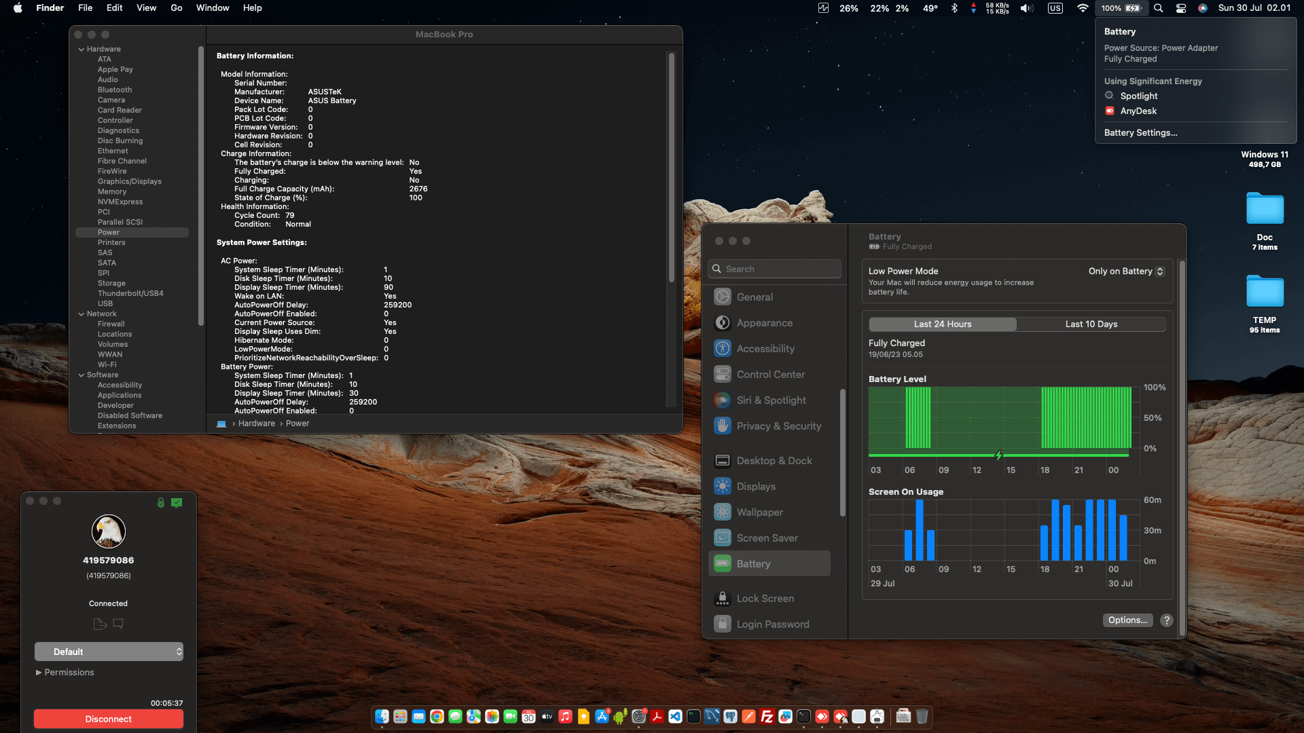This screenshot has width=1304, height=733.
Task: Open the Siri & Spotlight settings icon
Action: pos(723,400)
